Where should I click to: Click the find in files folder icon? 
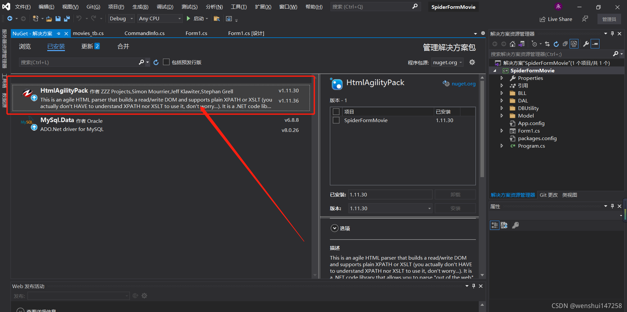[x=216, y=19]
